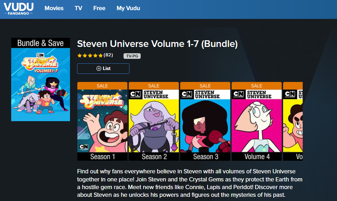Open the partially visible fifth volume poster
337x201 pixels.
(x=293, y=121)
